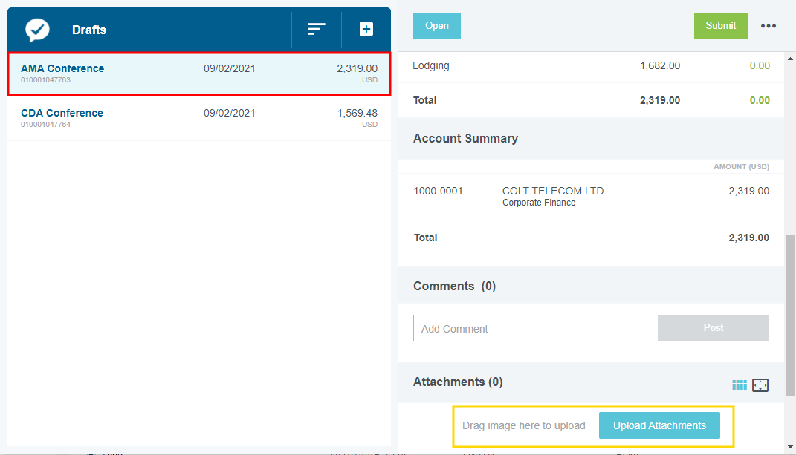The height and width of the screenshot is (455, 796).
Task: Focus the Add Comment text field
Action: click(x=531, y=328)
